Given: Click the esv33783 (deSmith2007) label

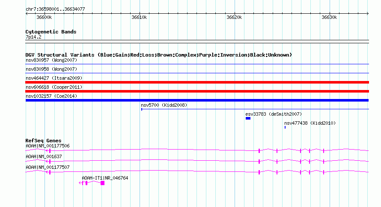Looking at the screenshot, I should 274,114.
